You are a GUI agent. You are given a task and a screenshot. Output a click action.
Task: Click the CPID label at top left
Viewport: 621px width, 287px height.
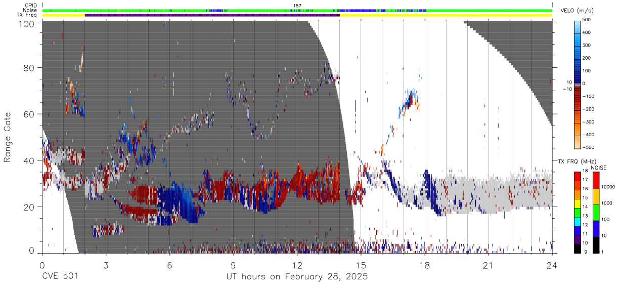[30, 6]
